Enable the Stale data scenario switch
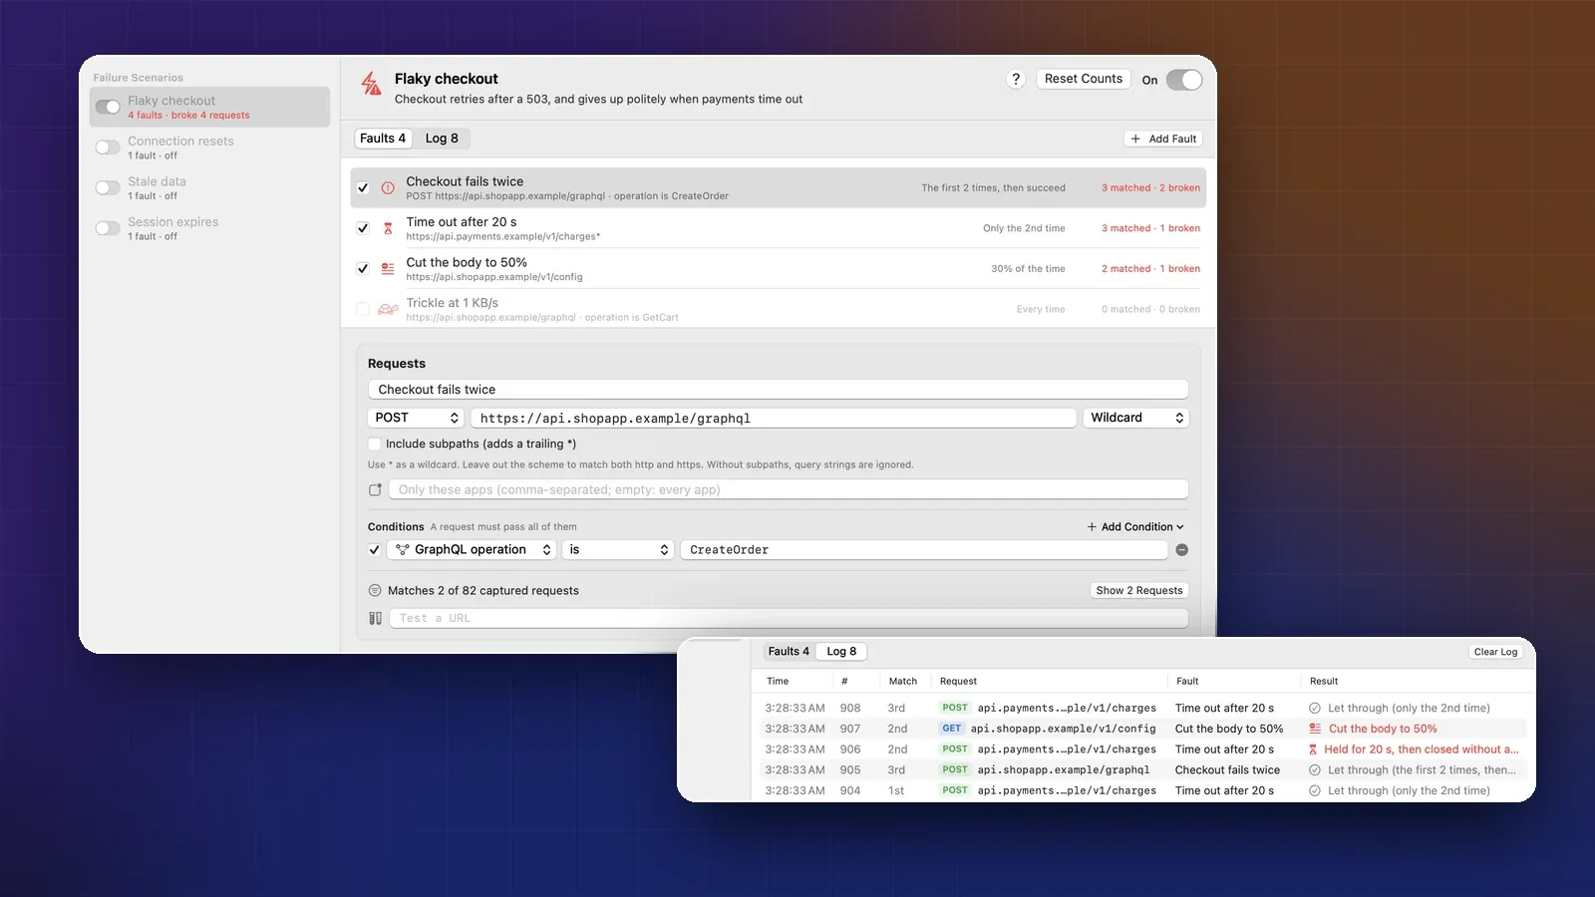The image size is (1595, 897). click(x=108, y=187)
